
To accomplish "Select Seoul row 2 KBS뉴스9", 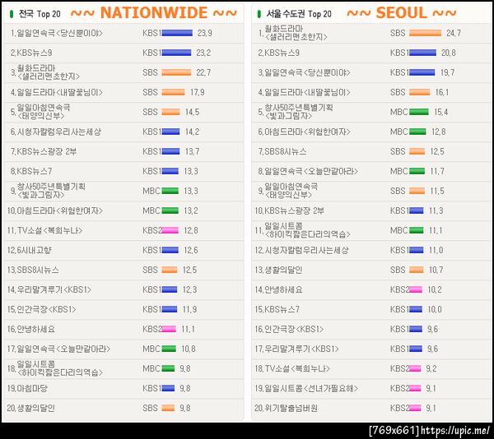I will pos(371,53).
